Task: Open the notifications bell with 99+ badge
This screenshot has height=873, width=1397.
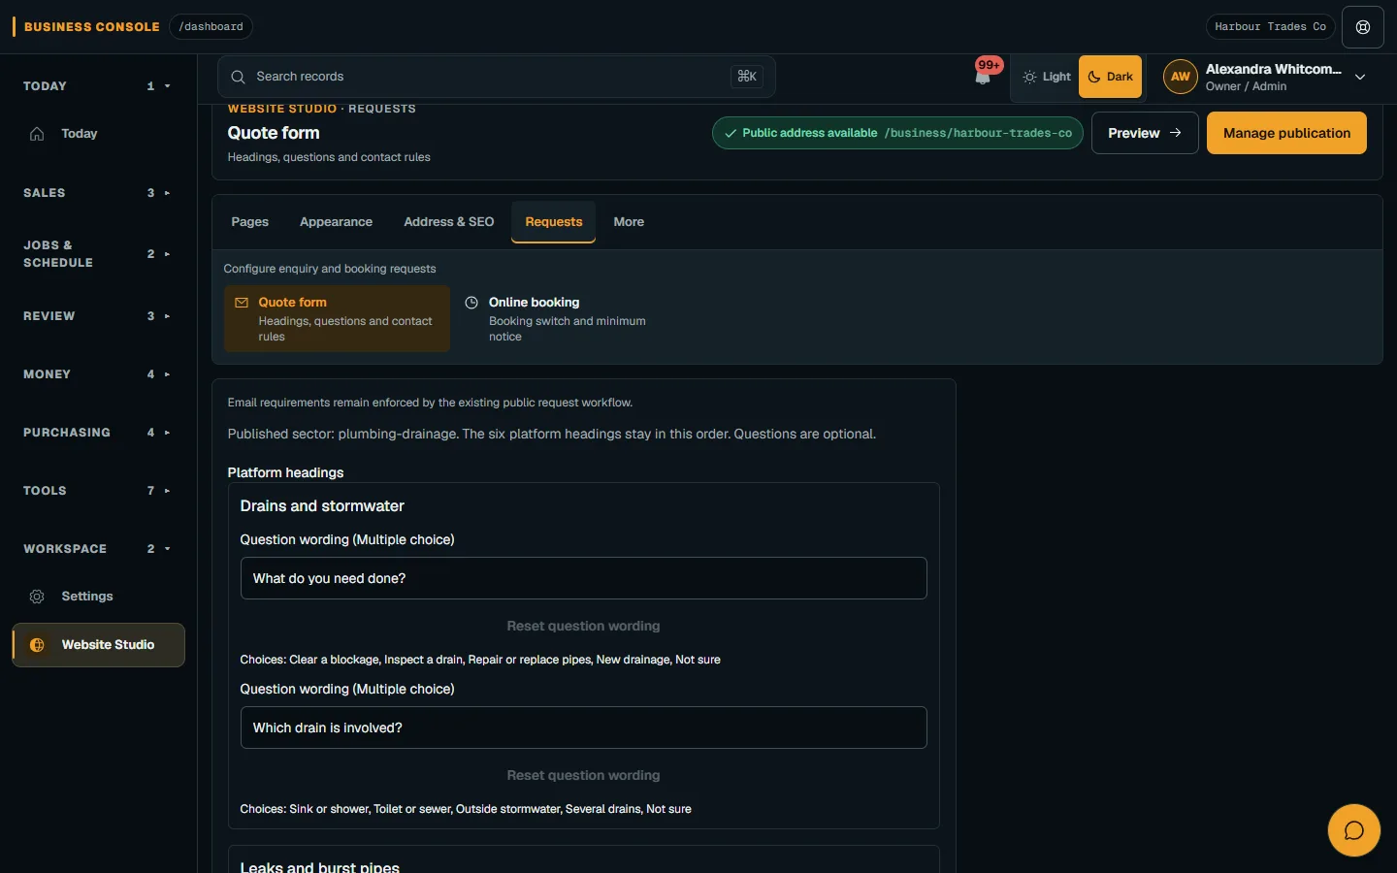Action: click(x=984, y=77)
